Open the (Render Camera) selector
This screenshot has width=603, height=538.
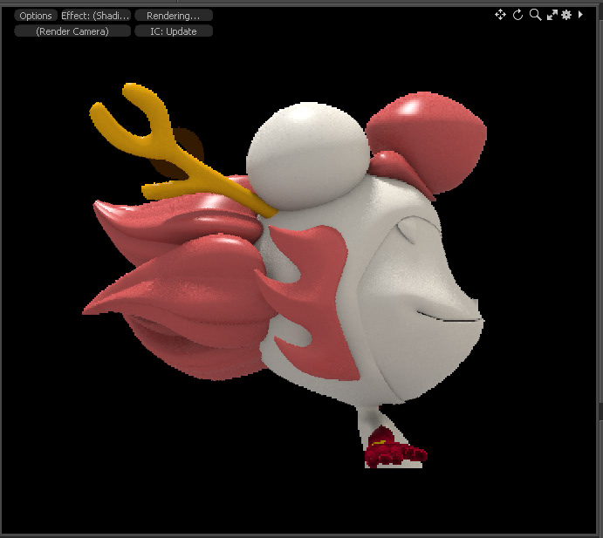[x=72, y=31]
